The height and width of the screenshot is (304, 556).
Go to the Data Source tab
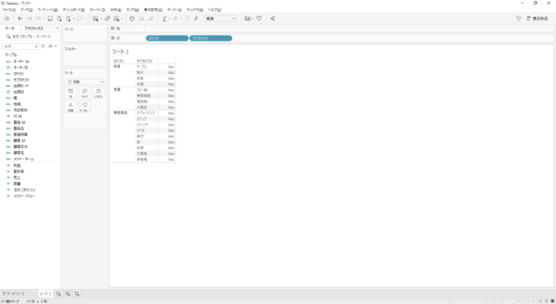click(x=14, y=294)
